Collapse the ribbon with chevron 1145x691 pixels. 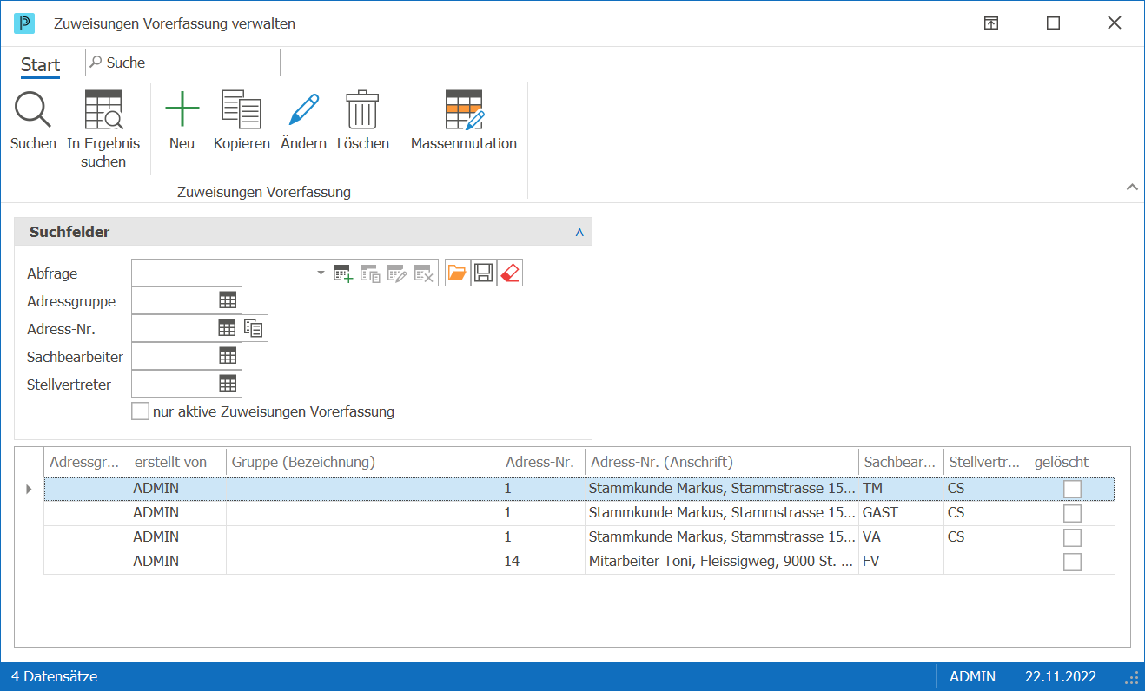click(x=1132, y=187)
